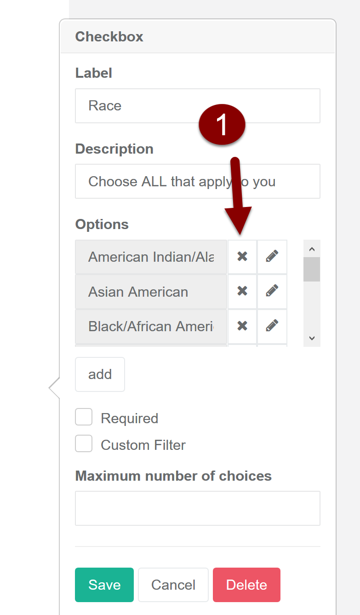Image resolution: width=360 pixels, height=615 pixels.
Task: Select the American Indian option text
Action: point(151,257)
